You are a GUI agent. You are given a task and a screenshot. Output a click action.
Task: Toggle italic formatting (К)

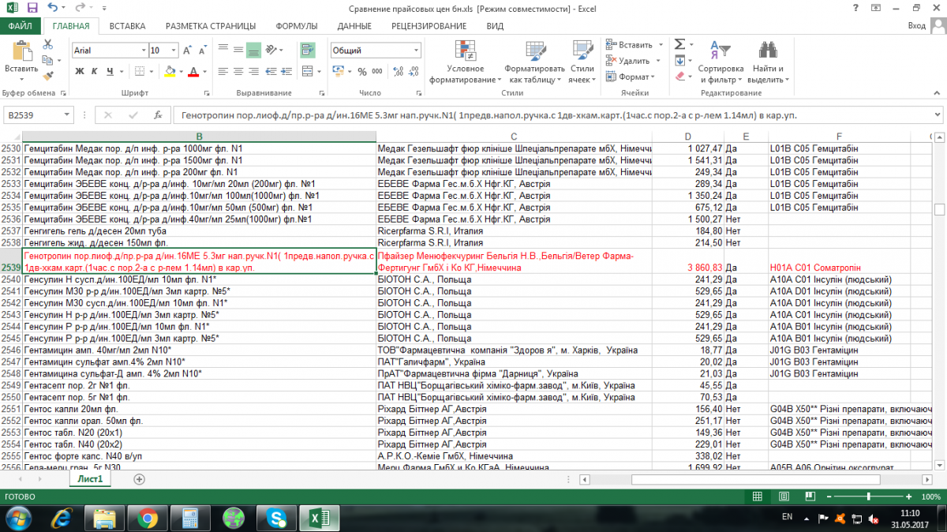(x=95, y=71)
